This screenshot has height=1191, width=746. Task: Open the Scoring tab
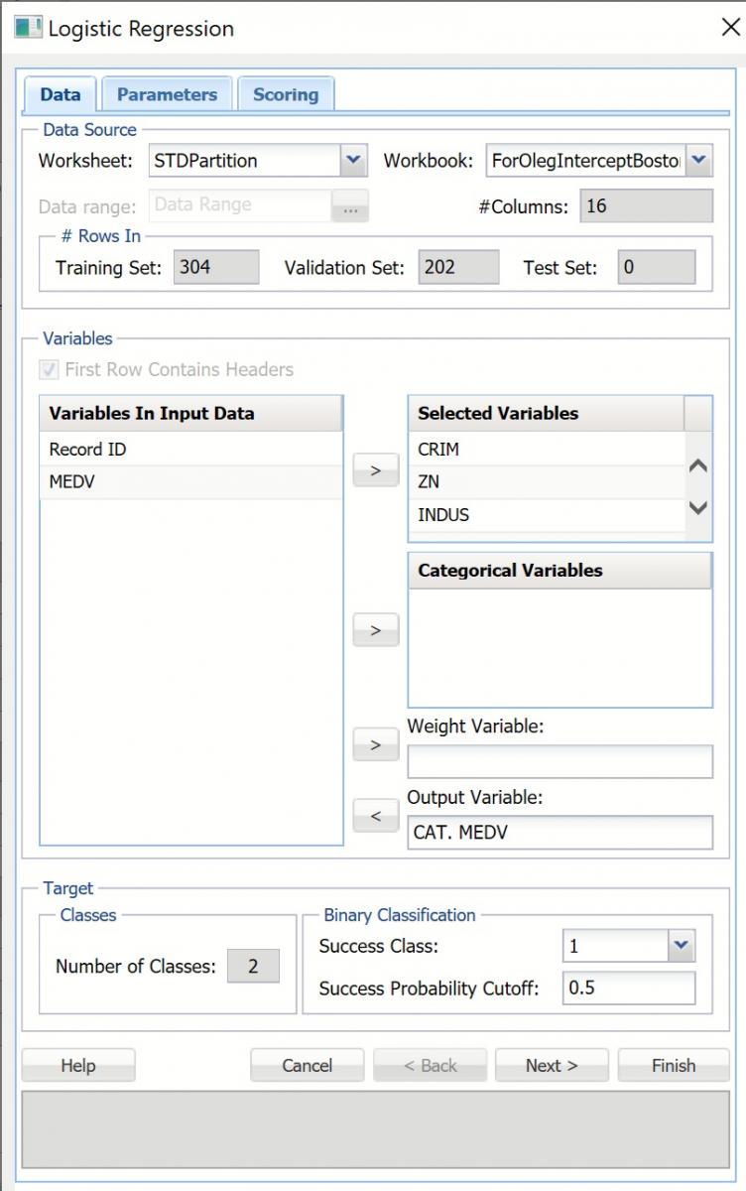286,95
